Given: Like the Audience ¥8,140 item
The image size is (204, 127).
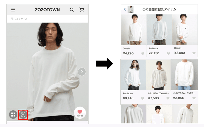Looking at the screenshot, I should (143, 98).
